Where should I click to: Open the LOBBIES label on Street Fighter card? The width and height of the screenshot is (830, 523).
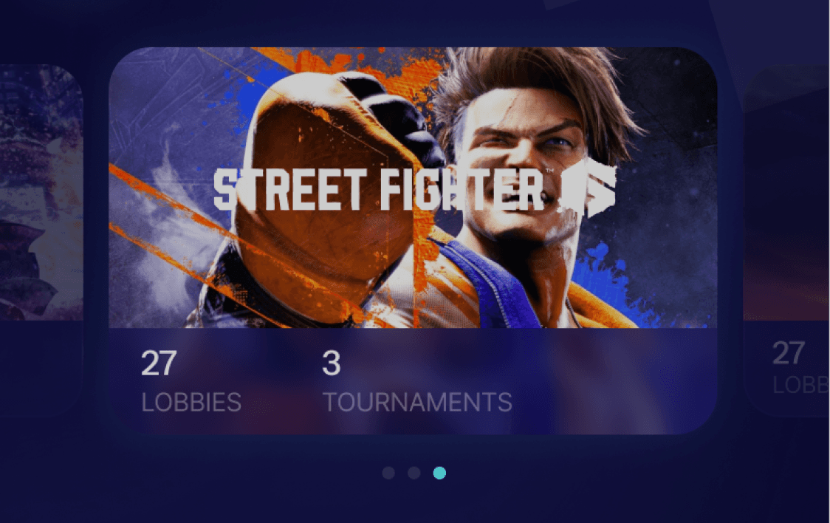pyautogui.click(x=191, y=403)
